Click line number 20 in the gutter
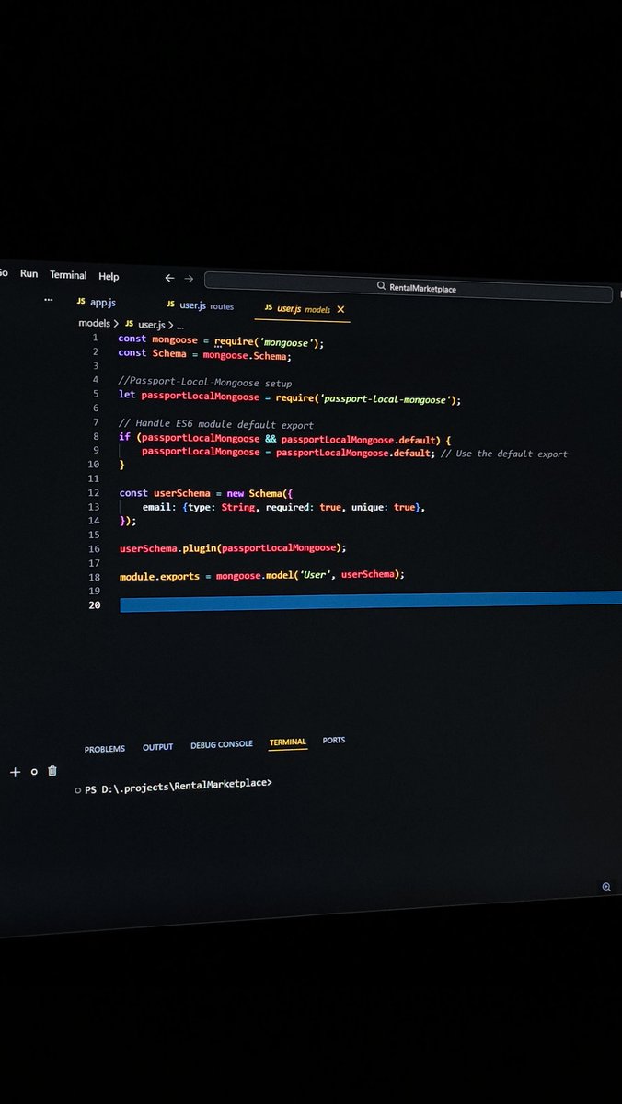The width and height of the screenshot is (622, 1104). click(95, 605)
